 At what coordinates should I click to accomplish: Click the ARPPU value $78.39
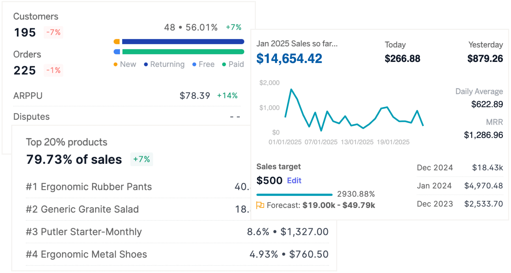coord(195,96)
